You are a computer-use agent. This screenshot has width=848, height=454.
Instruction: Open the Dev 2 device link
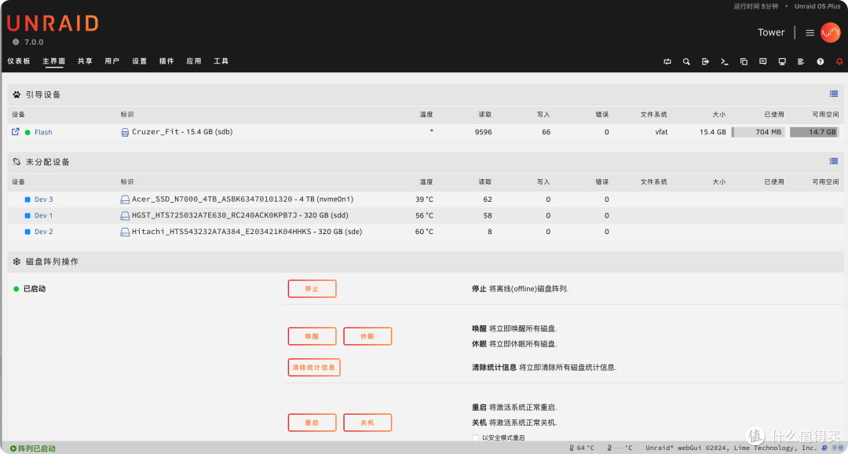44,232
